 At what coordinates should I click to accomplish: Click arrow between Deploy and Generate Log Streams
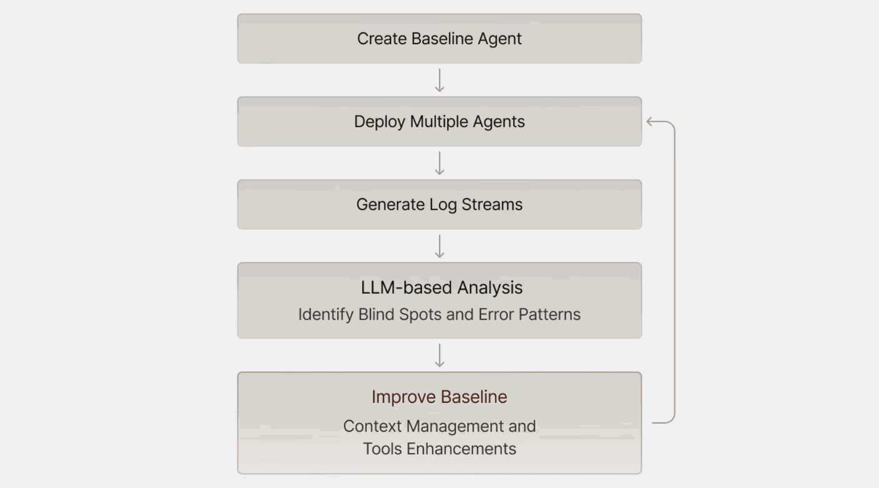click(x=439, y=163)
